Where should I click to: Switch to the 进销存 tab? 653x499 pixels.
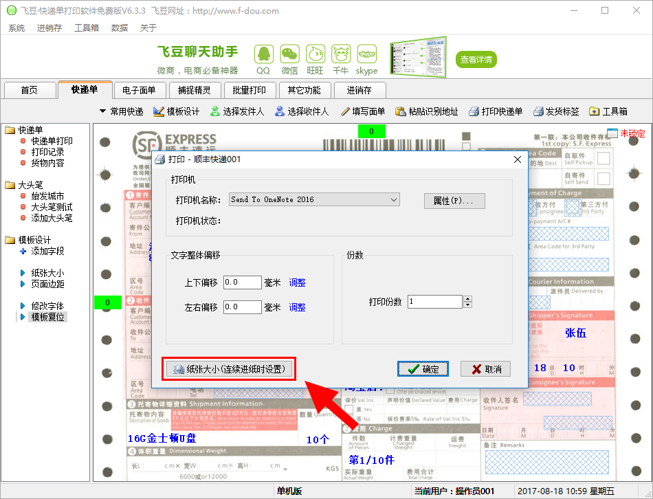click(x=359, y=90)
